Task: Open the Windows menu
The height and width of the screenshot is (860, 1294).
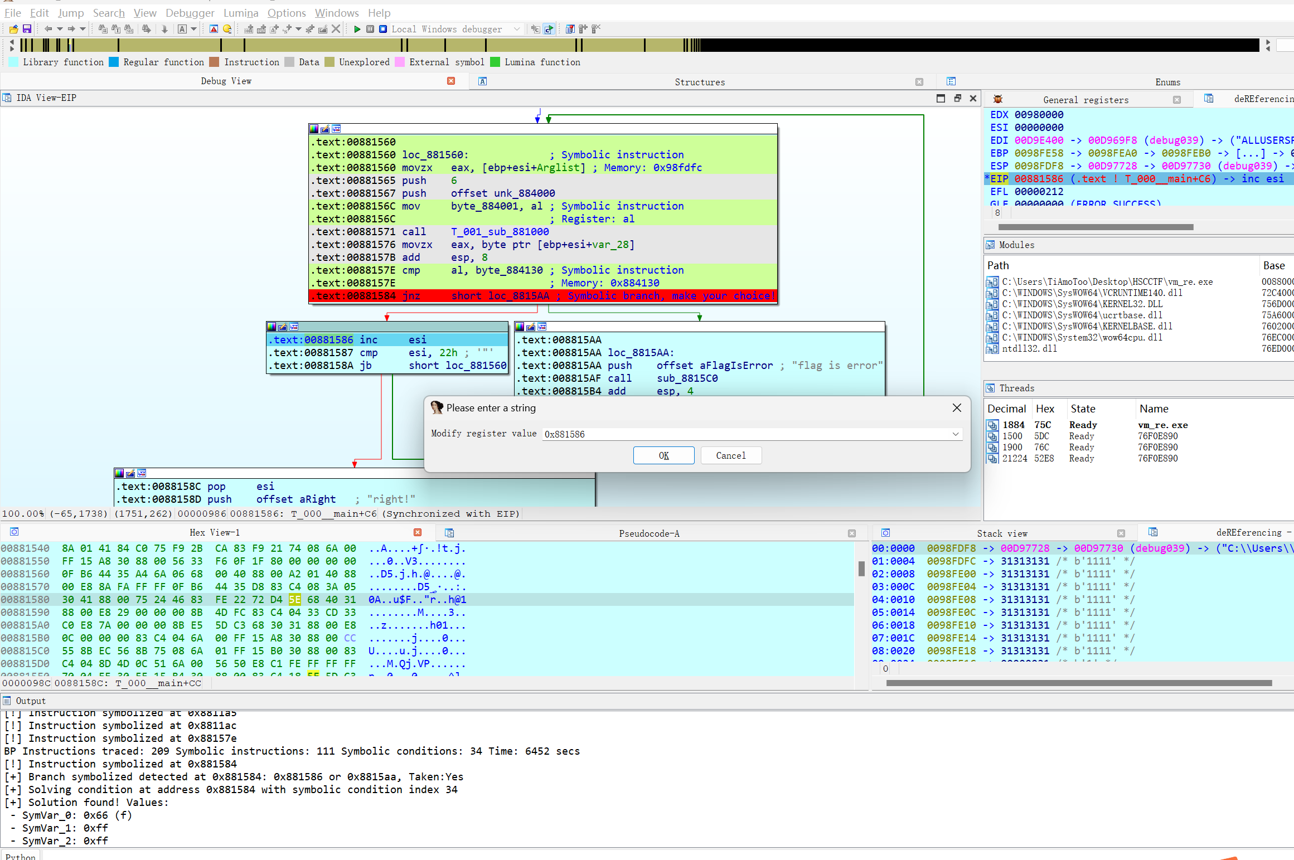Action: pos(337,13)
